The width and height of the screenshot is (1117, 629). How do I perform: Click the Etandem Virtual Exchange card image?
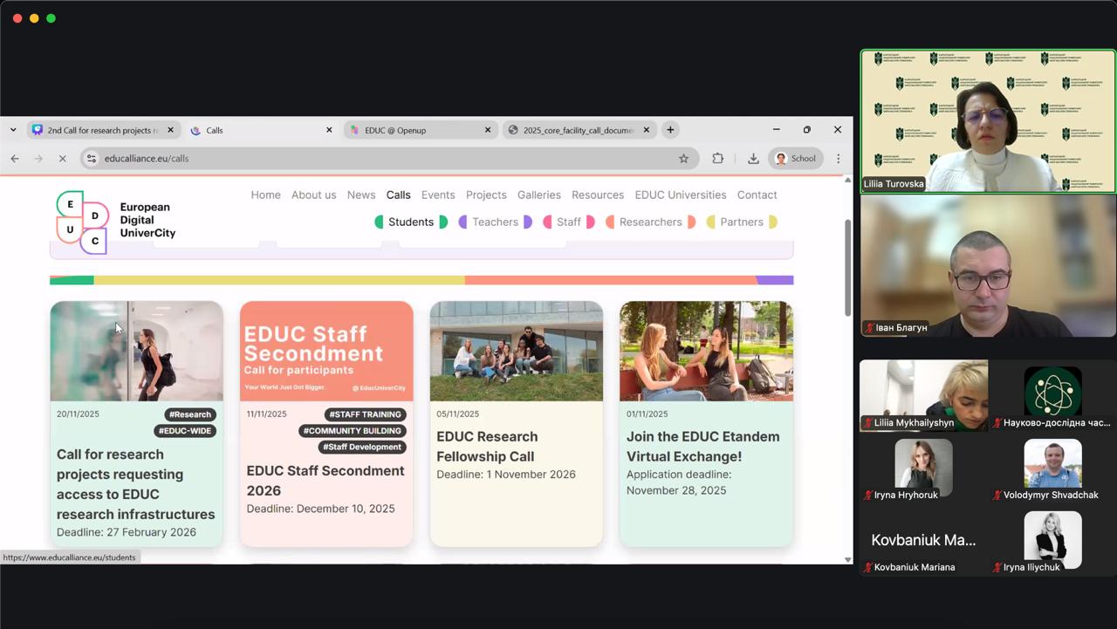[x=705, y=351]
